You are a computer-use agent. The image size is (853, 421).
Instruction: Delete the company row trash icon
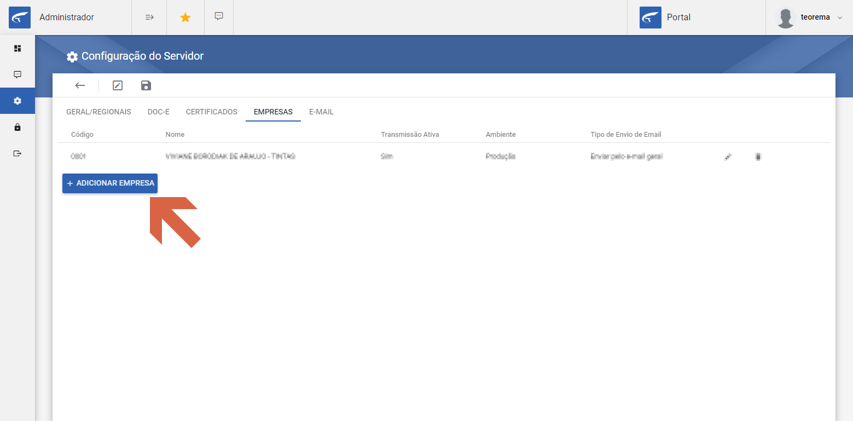point(758,157)
